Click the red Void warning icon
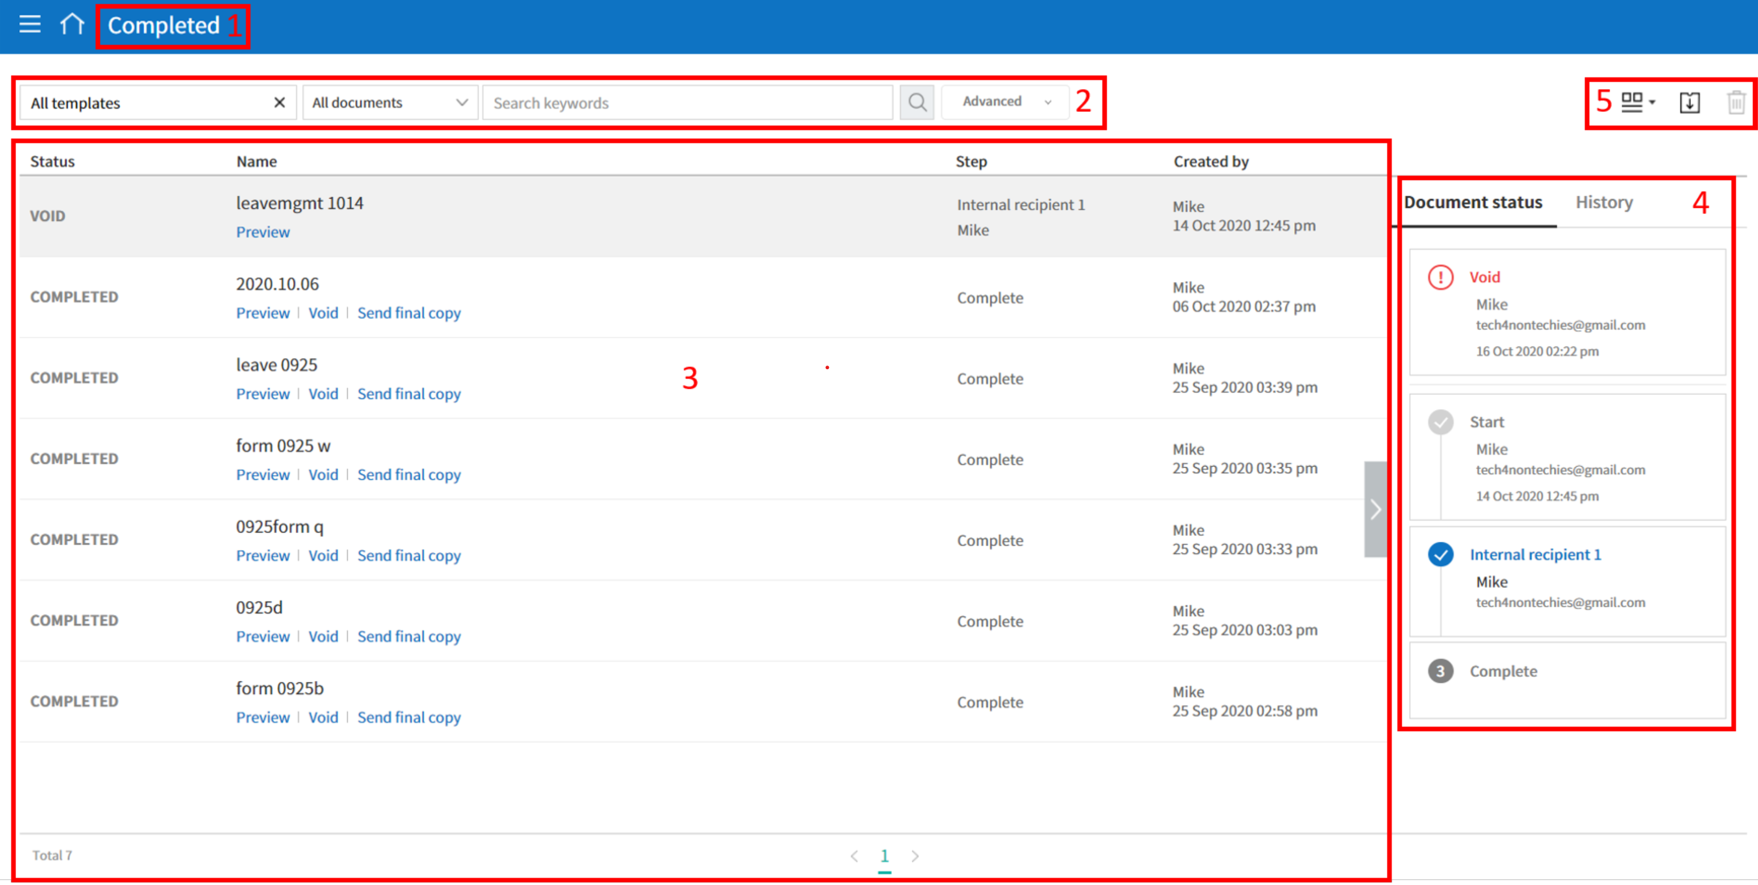This screenshot has height=885, width=1758. pyautogui.click(x=1440, y=277)
